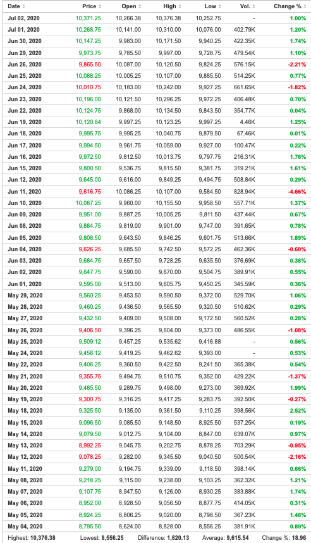This screenshot has height=543, width=311.
Task: Click the Average 9,615.54 footer value
Action: tap(238, 538)
